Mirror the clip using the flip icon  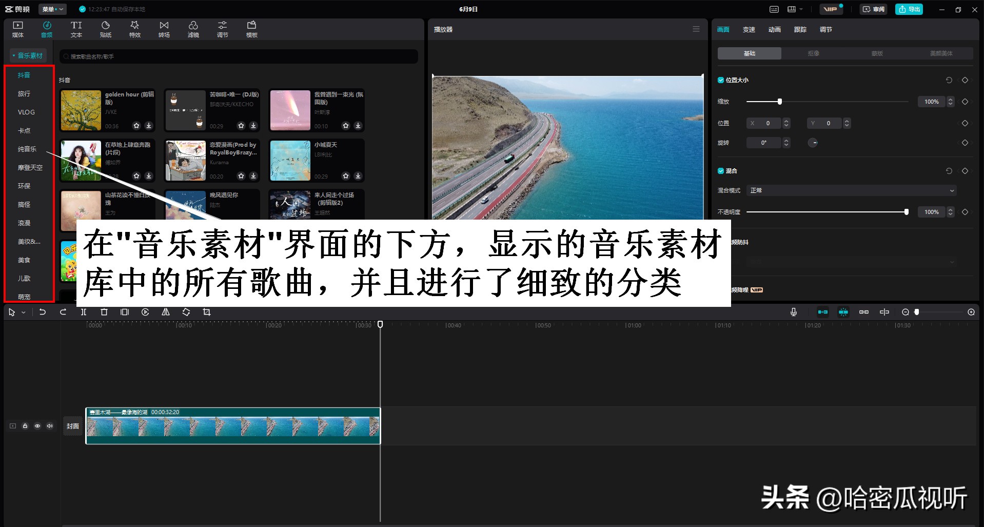165,312
